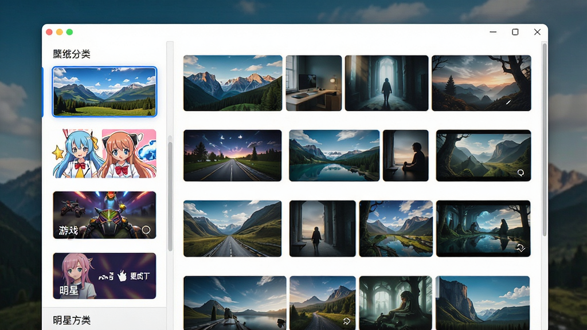
Task: Select the landscape mountains category in the sidebar
Action: pyautogui.click(x=104, y=92)
